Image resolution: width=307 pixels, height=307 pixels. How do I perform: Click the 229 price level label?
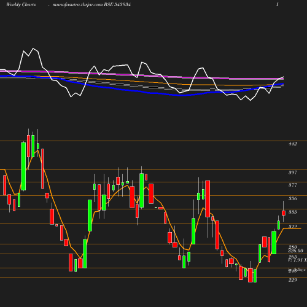(x=293, y=280)
